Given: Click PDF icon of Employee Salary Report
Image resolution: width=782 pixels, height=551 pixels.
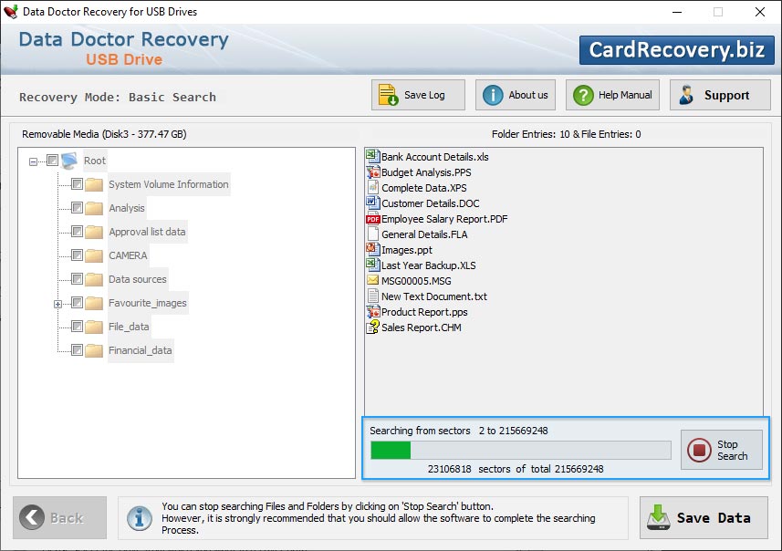Looking at the screenshot, I should (x=373, y=219).
